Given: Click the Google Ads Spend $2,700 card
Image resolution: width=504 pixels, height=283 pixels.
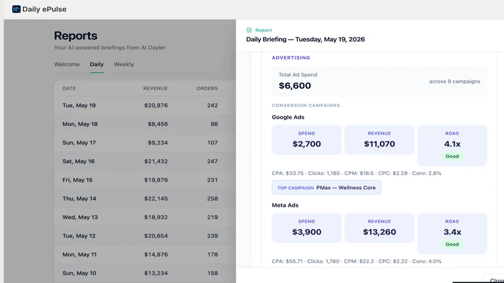Looking at the screenshot, I should [307, 140].
